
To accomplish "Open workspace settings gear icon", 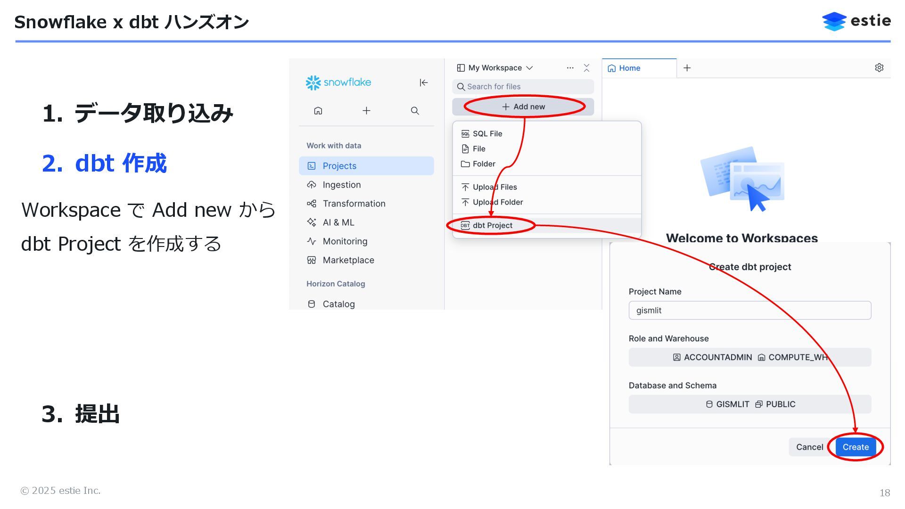I will pyautogui.click(x=879, y=68).
